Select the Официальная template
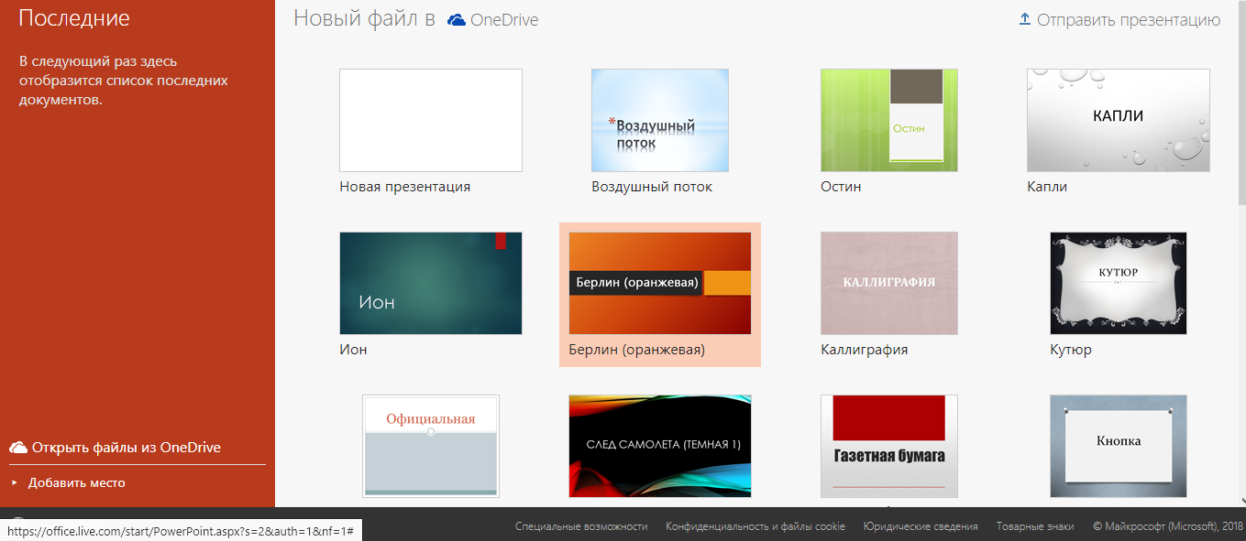The height and width of the screenshot is (541, 1246). click(x=430, y=446)
